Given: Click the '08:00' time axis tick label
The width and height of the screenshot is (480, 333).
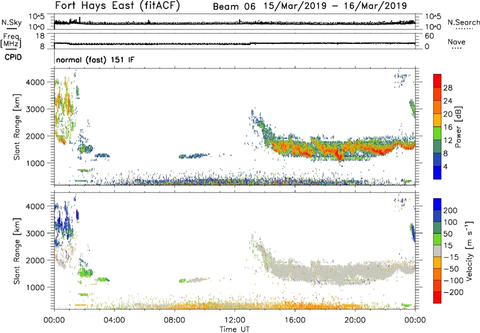Looking at the screenshot, I should click(x=175, y=320).
